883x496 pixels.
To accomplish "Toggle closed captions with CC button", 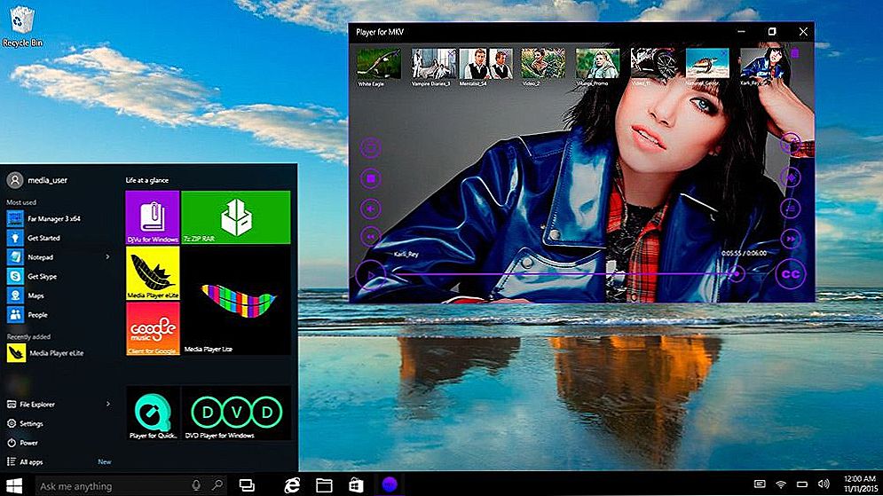I will click(x=791, y=274).
